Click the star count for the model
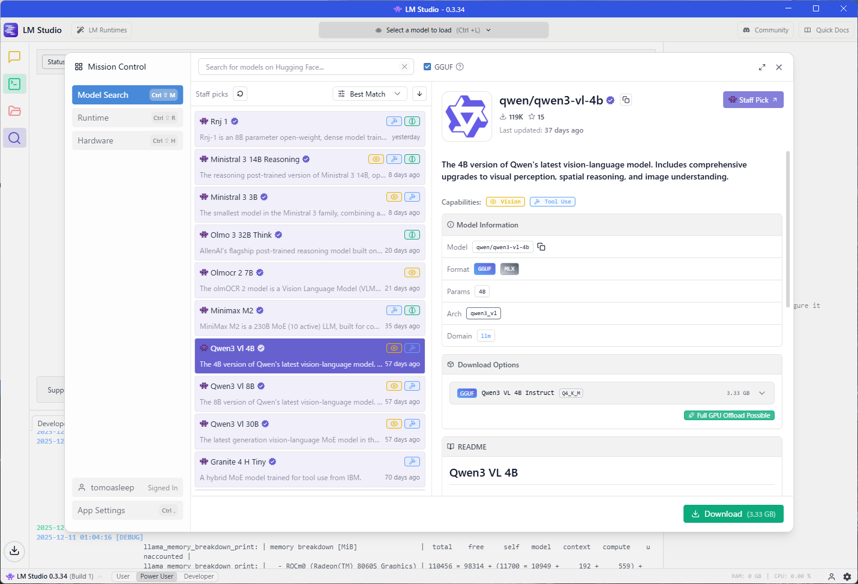 click(536, 117)
